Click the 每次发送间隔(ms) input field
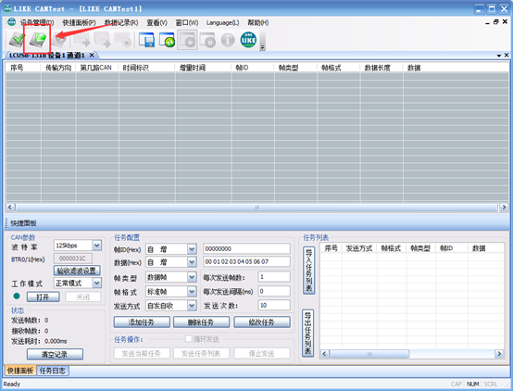The image size is (513, 391). 274,291
